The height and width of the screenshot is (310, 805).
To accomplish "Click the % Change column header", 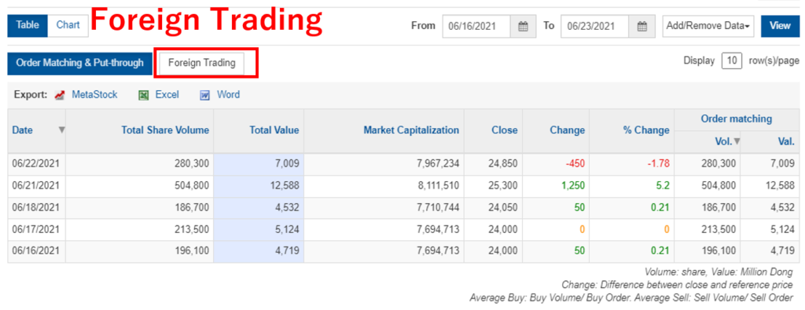I will tap(646, 130).
